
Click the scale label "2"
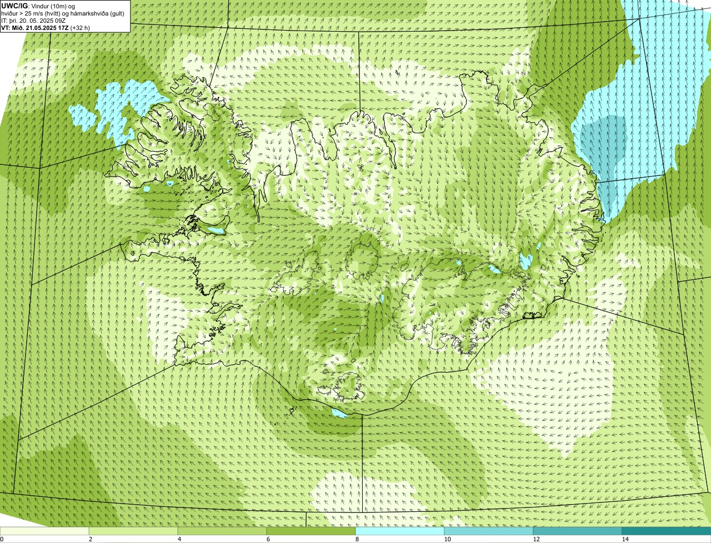(x=90, y=539)
